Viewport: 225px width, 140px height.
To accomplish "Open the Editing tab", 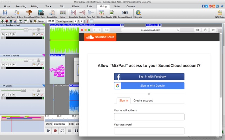I will 34,6.
